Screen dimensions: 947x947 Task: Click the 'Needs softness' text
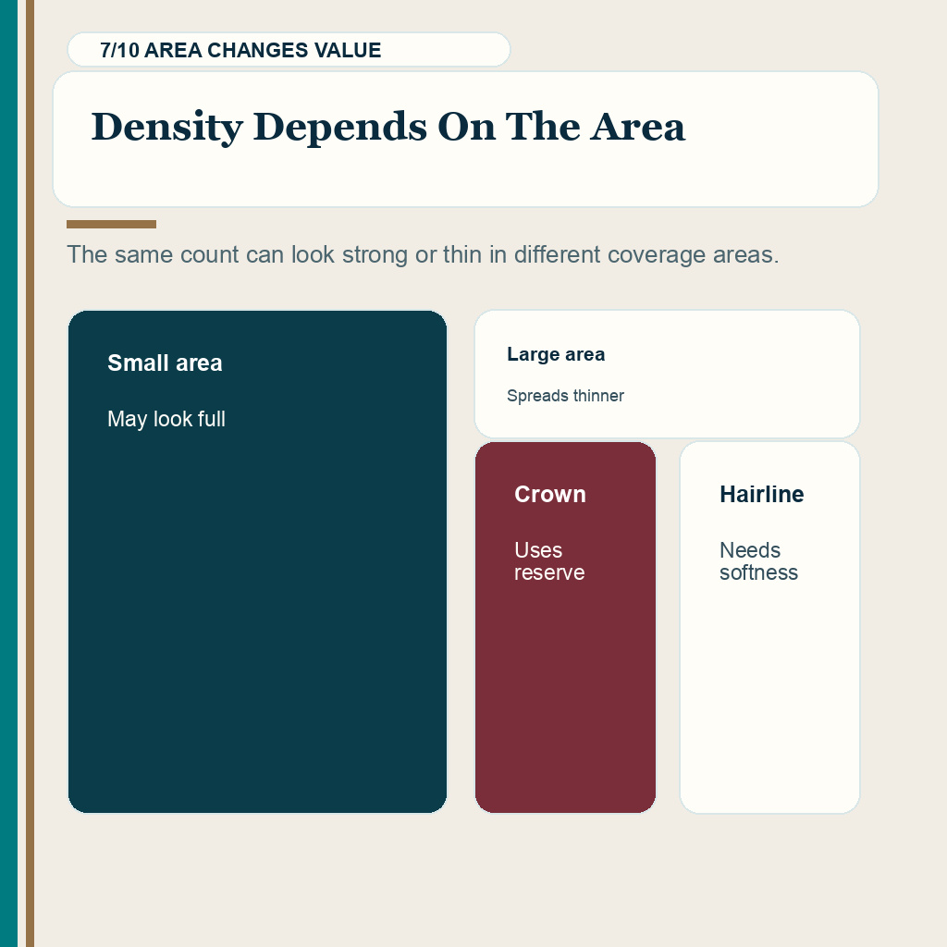(758, 561)
